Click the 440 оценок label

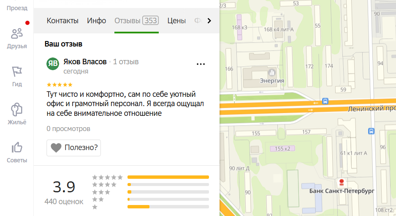click(x=64, y=202)
